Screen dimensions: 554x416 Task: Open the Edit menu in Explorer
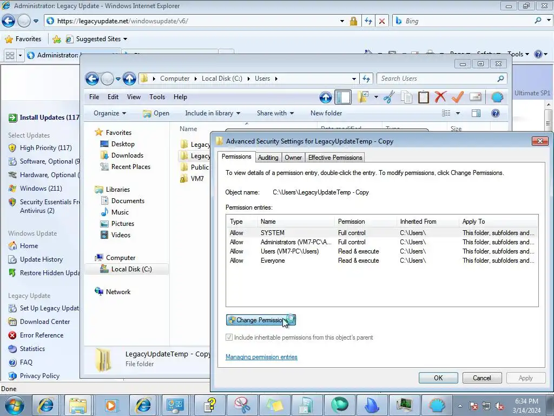coord(113,97)
